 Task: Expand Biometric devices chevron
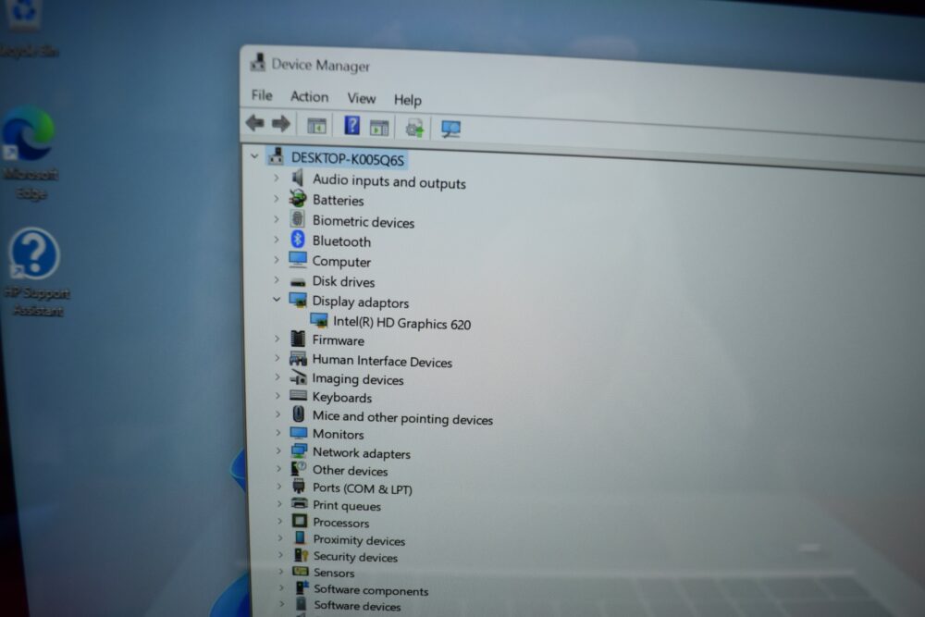[276, 219]
